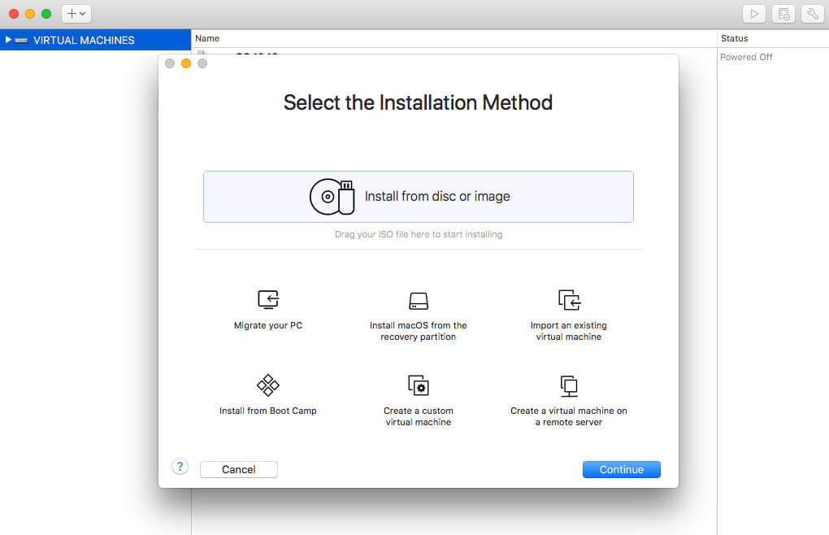Pick the Import an existing virtual machine icon
Screen dimensions: 829x535
pos(570,300)
